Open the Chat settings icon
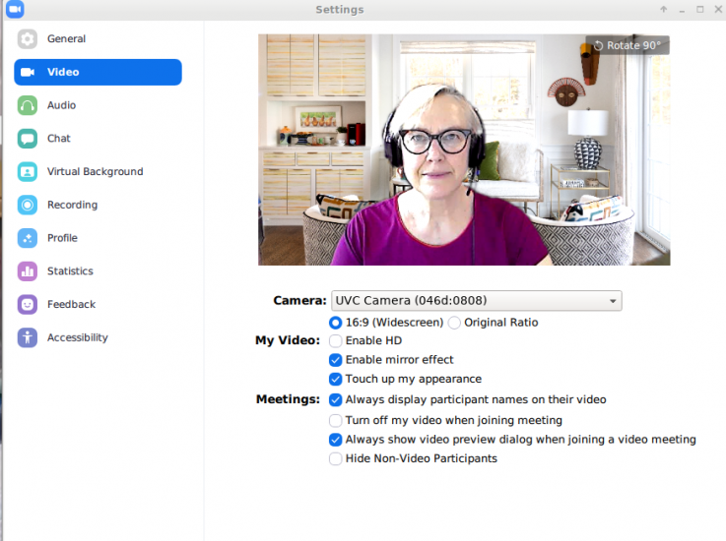 [x=28, y=139]
